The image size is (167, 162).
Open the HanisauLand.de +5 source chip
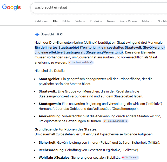(81, 63)
